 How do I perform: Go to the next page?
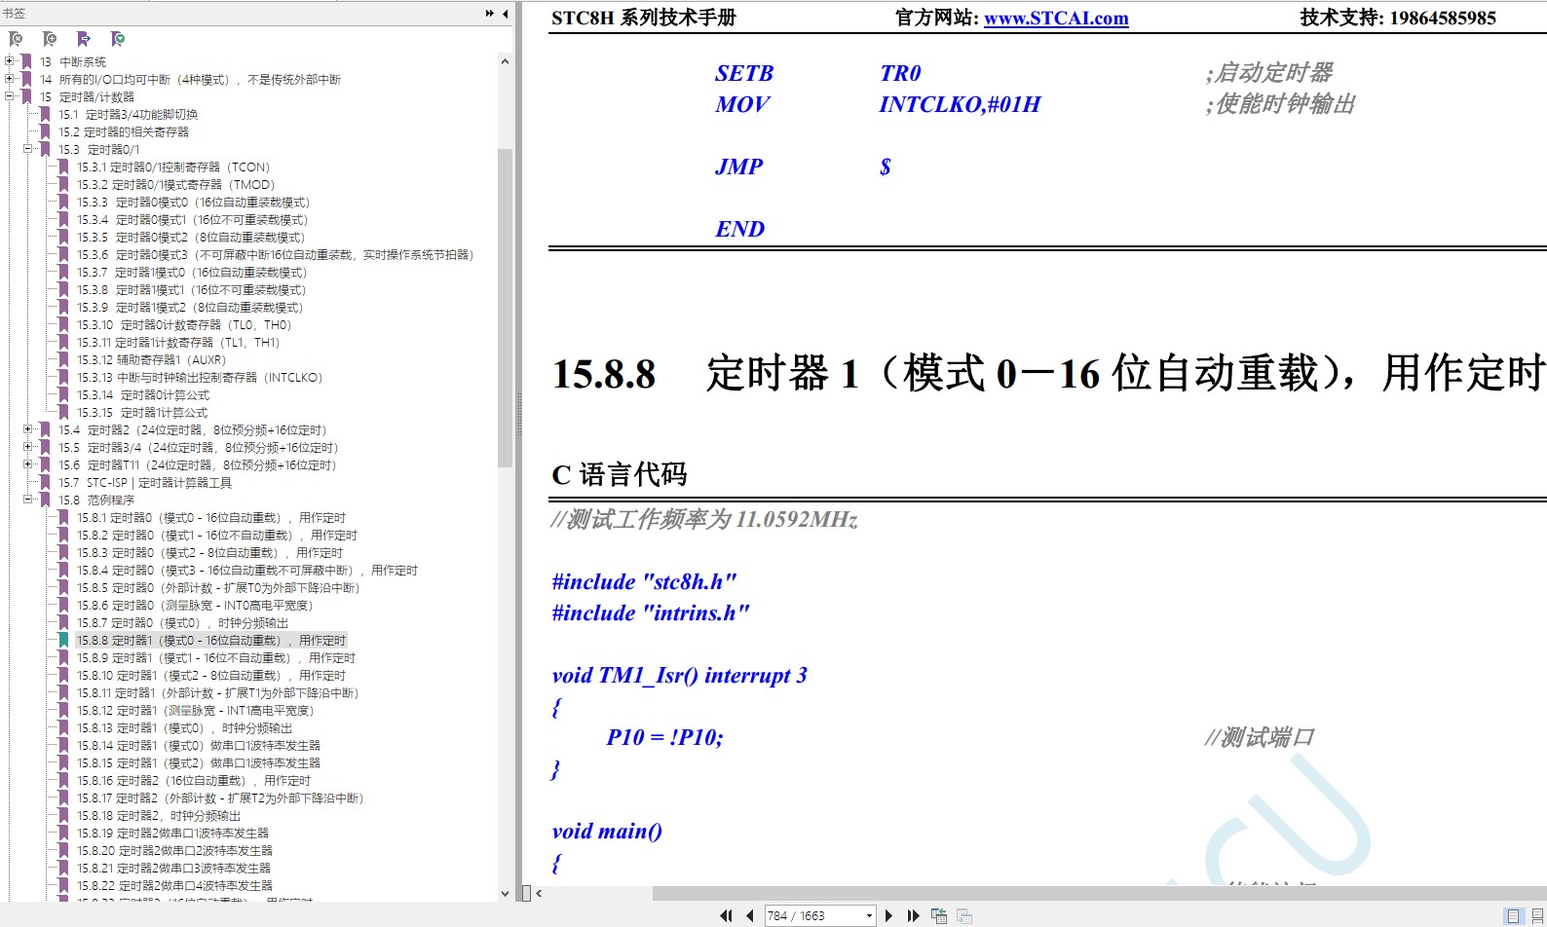coord(888,915)
